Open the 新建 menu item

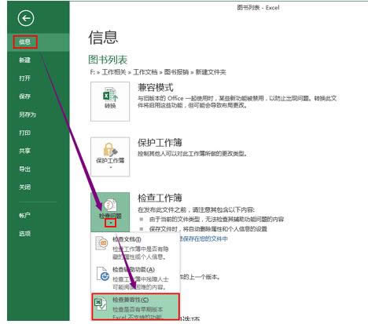point(39,60)
